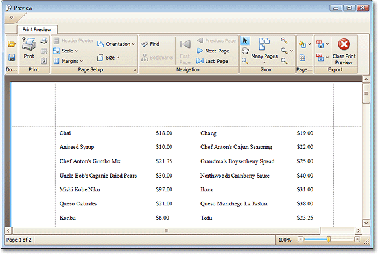Viewport: 378px width, 254px height.
Task: Open a document with the folder icon
Action: tap(12, 44)
